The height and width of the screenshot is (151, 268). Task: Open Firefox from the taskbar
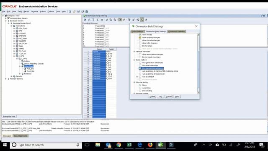(x=150, y=145)
